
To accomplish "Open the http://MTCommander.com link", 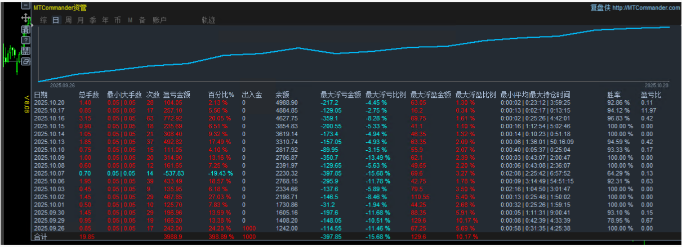I will 645,8.
